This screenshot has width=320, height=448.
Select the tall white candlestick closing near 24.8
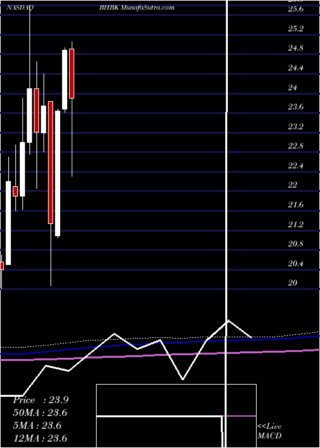point(65,80)
